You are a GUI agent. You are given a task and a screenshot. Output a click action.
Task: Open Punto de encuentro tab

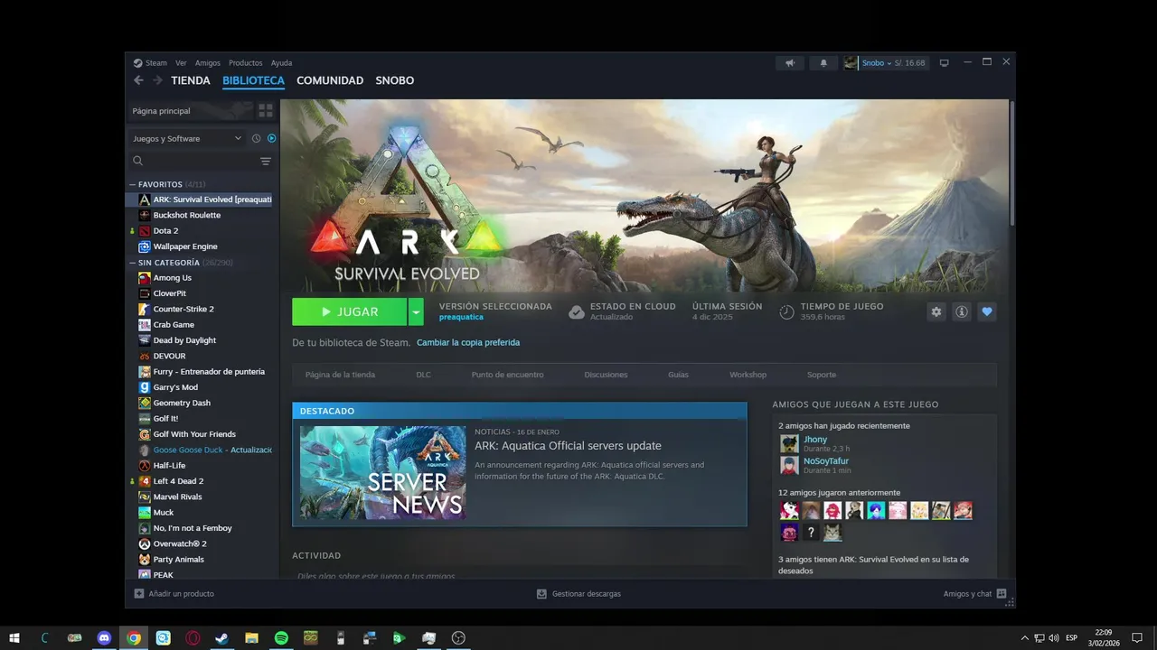507,375
